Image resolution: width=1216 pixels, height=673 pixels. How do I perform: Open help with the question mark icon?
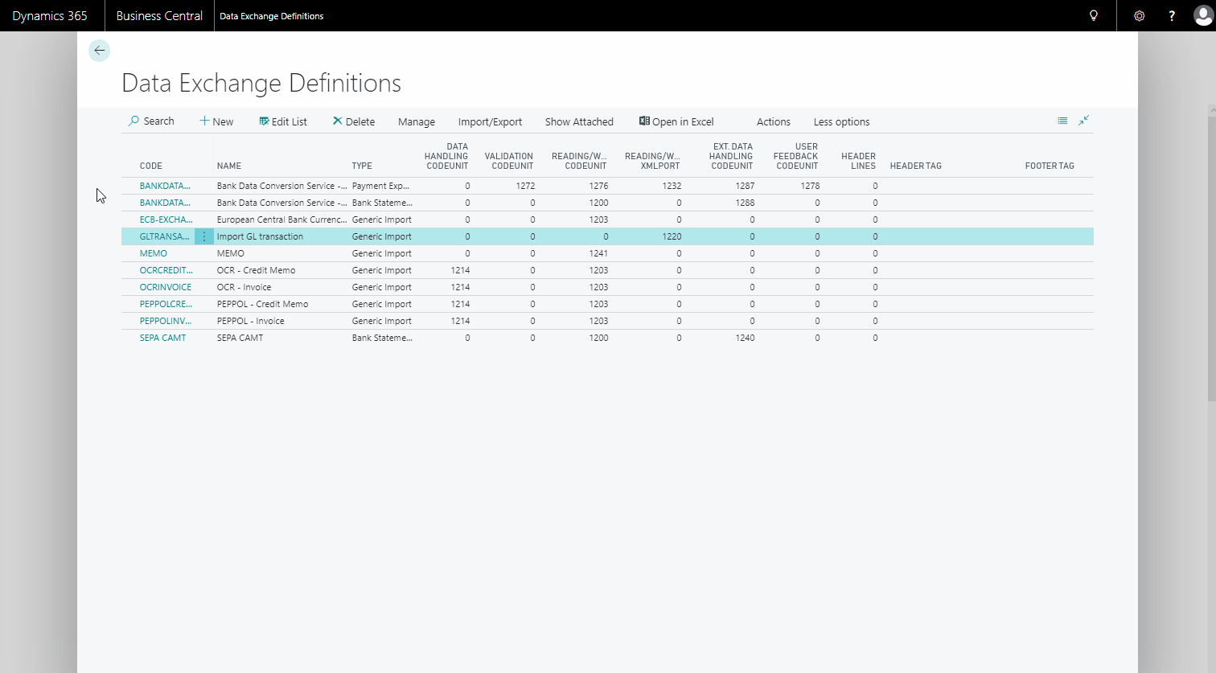(1172, 15)
